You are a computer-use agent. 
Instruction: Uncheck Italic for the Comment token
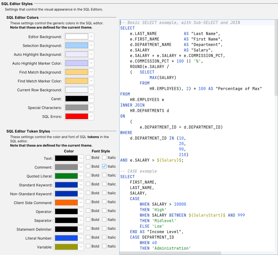104,166
